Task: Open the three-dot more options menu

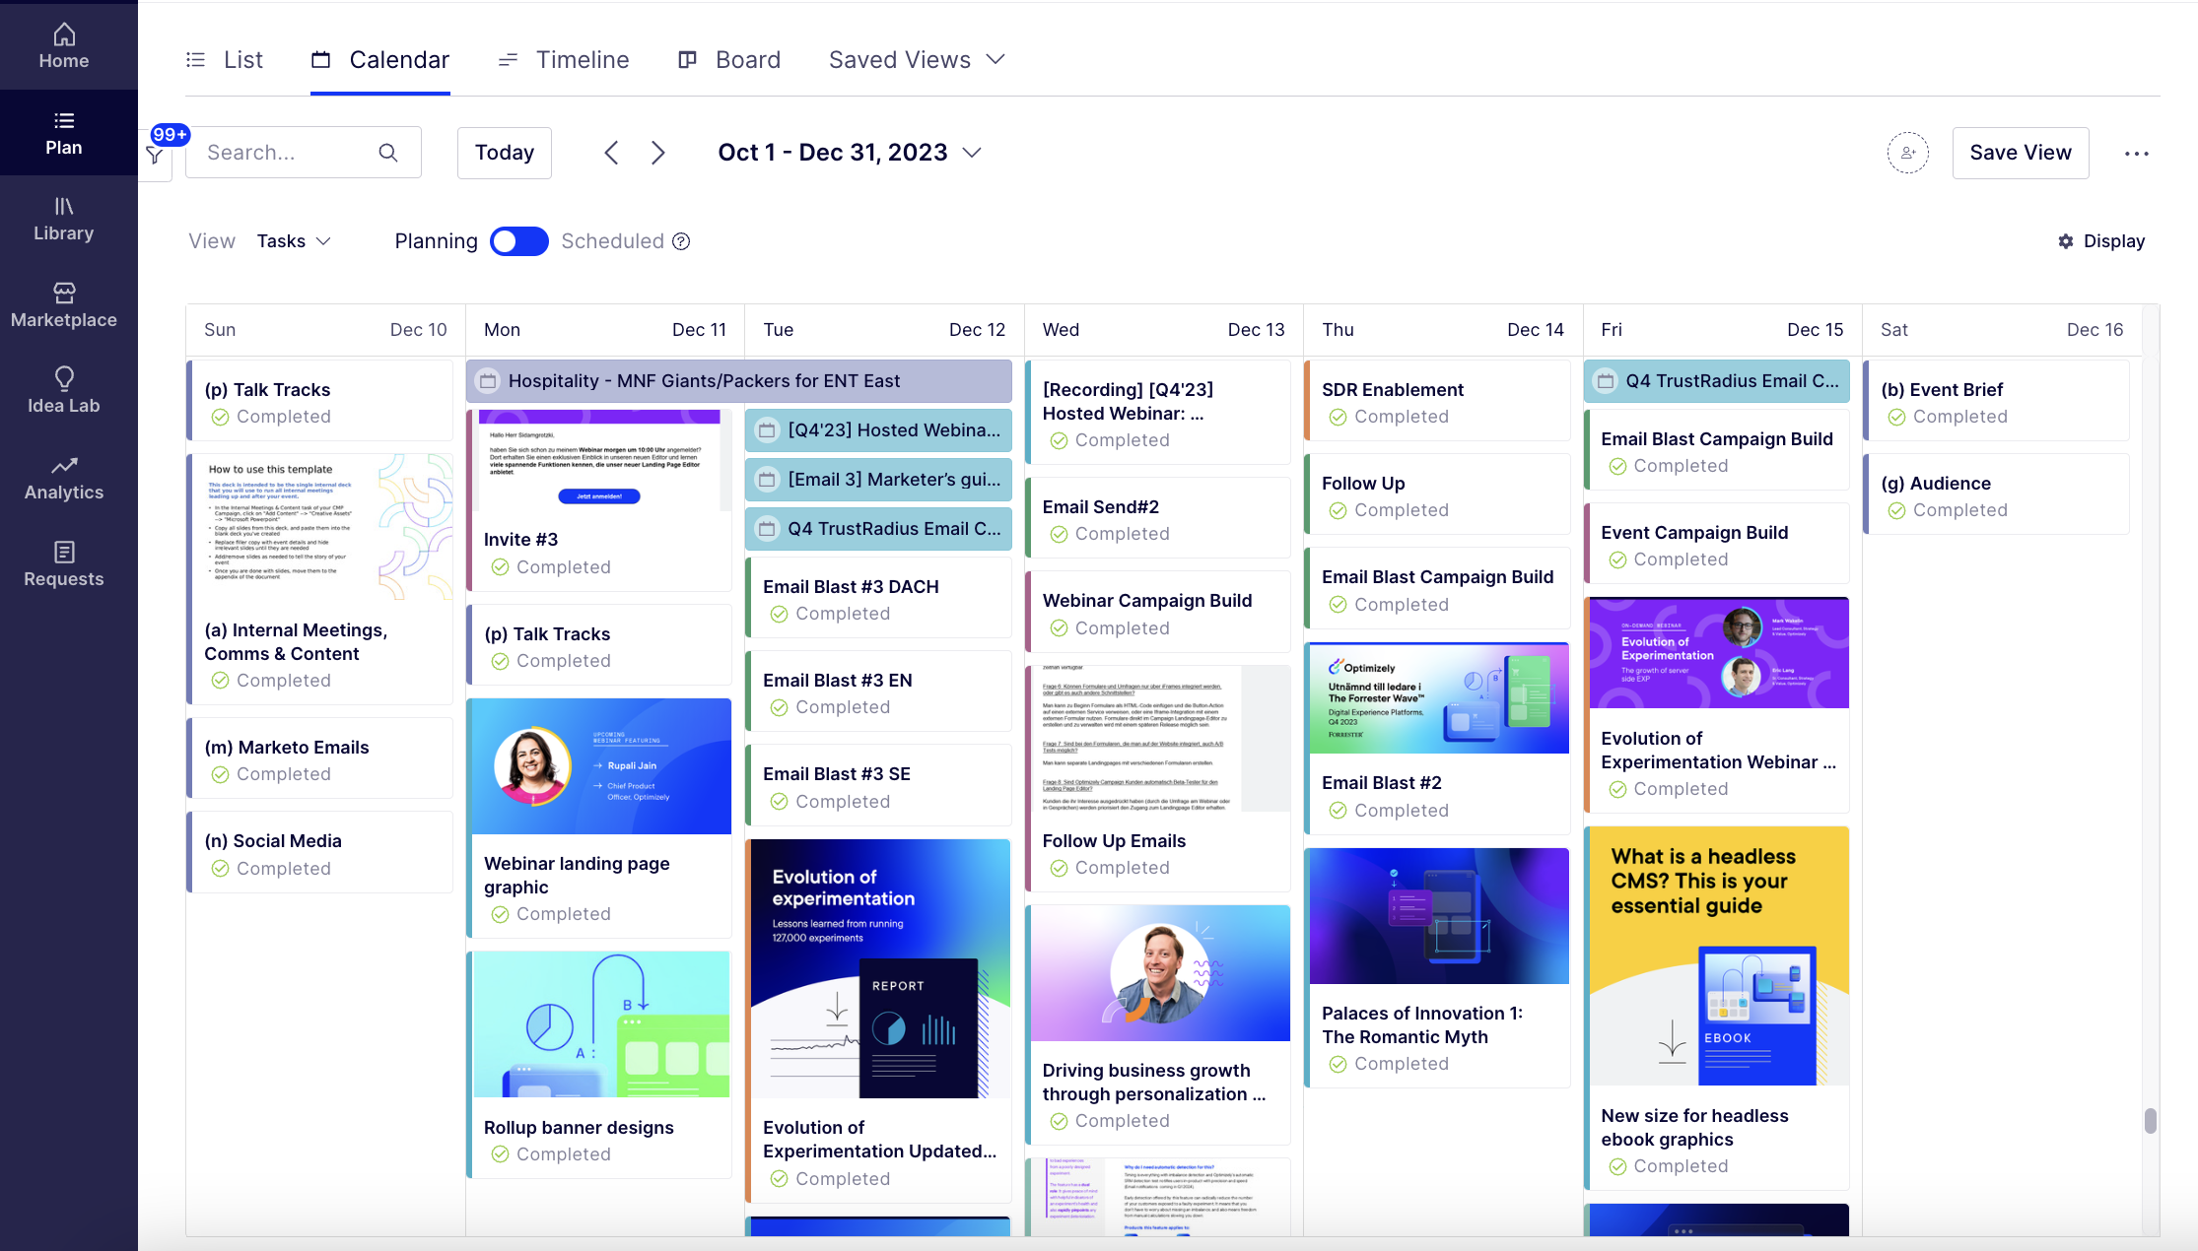Action: click(2136, 153)
